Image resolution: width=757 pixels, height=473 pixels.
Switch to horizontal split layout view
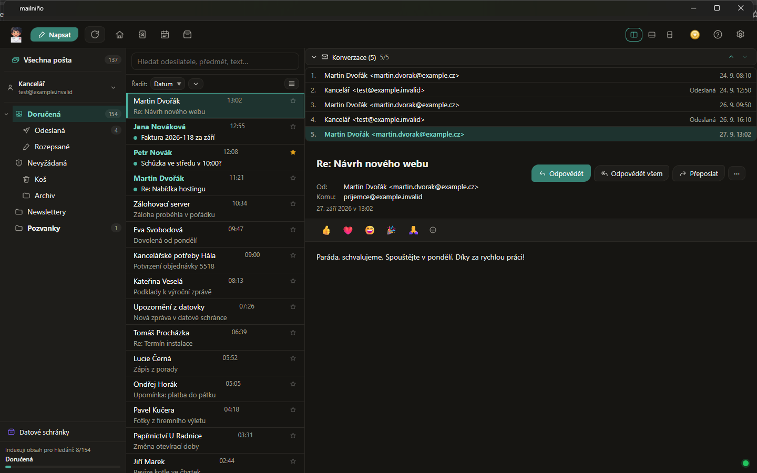(x=652, y=35)
